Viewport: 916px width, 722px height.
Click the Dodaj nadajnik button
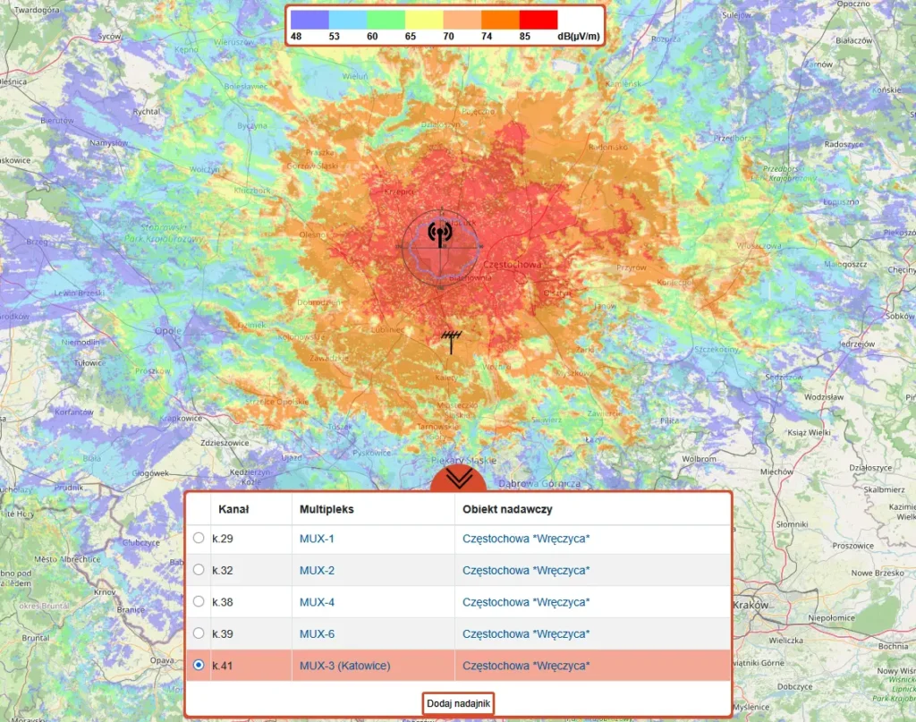(459, 703)
